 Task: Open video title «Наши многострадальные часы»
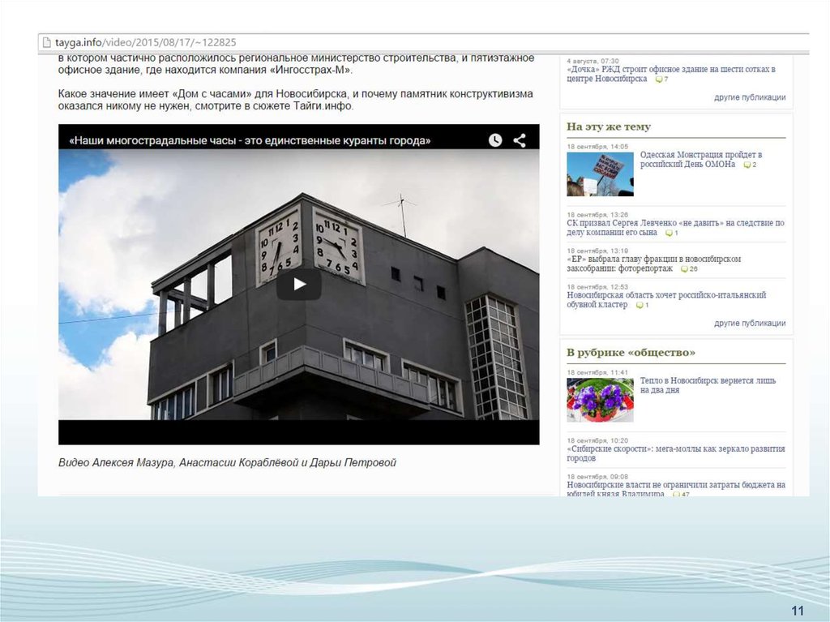click(x=250, y=140)
